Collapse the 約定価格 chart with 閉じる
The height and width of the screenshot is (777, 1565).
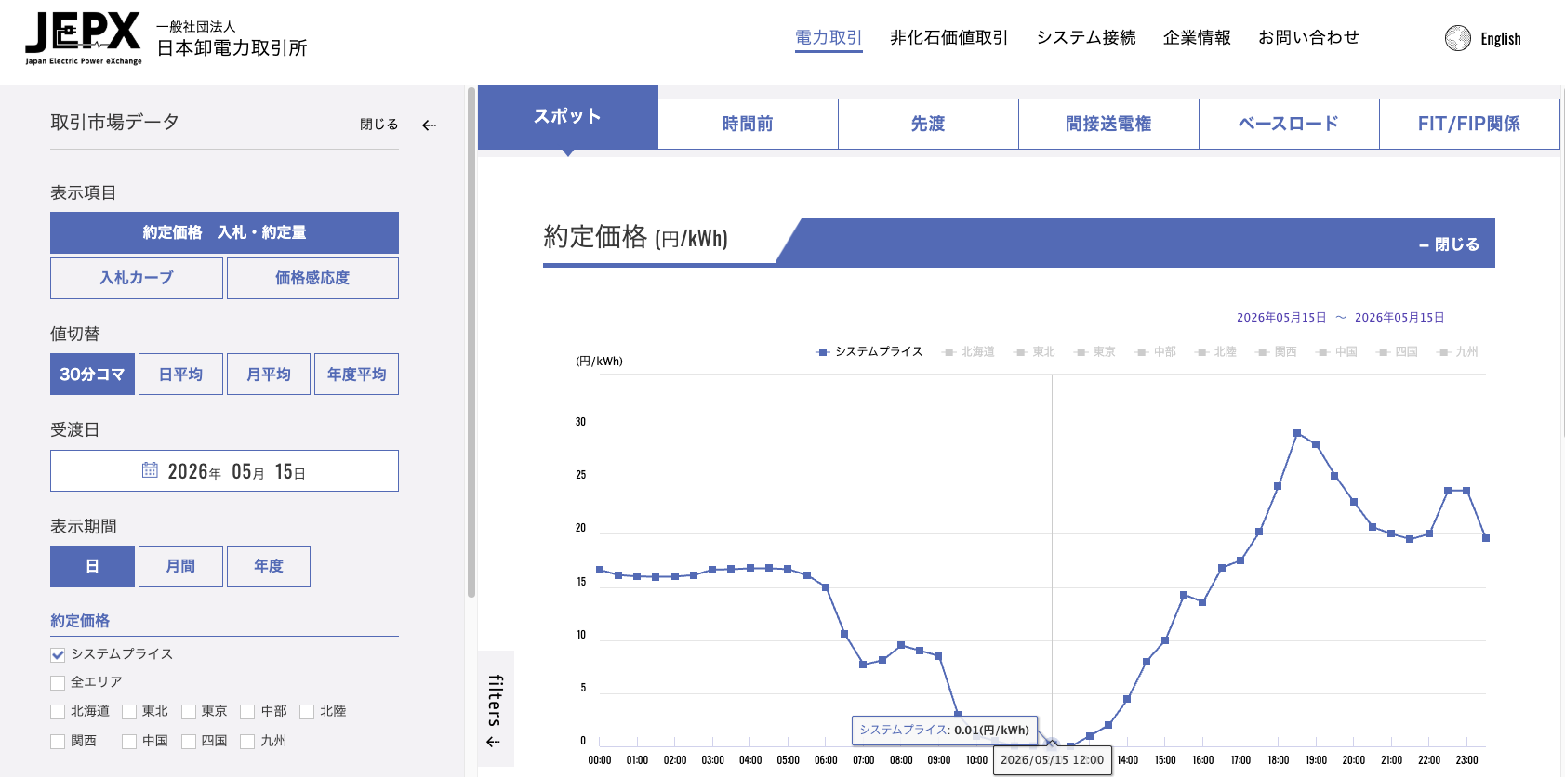click(x=1449, y=244)
